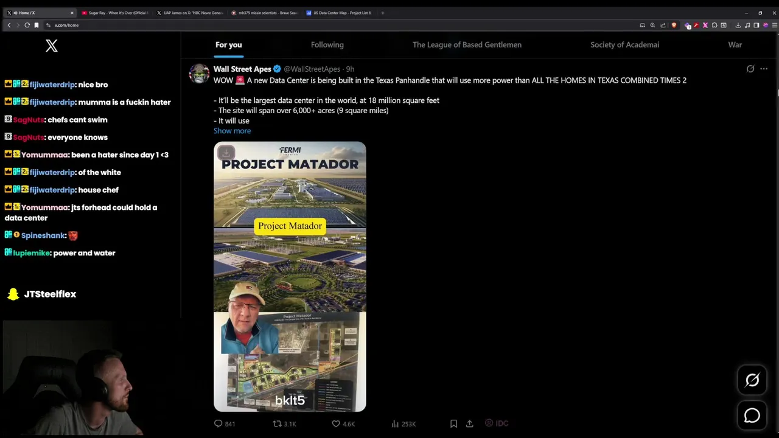Click the Wall Street Apes display name
The width and height of the screenshot is (779, 438).
click(x=242, y=69)
